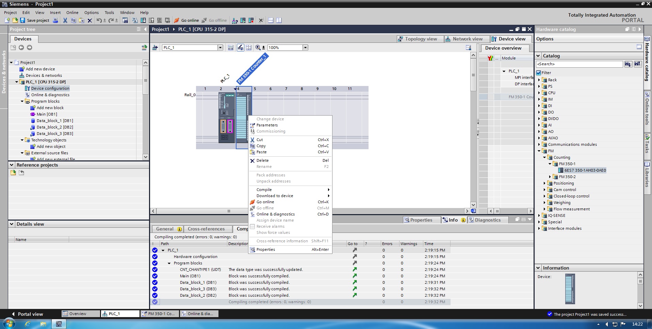Image resolution: width=652 pixels, height=329 pixels.
Task: Click the Open project toolbar icon
Action: [15, 20]
